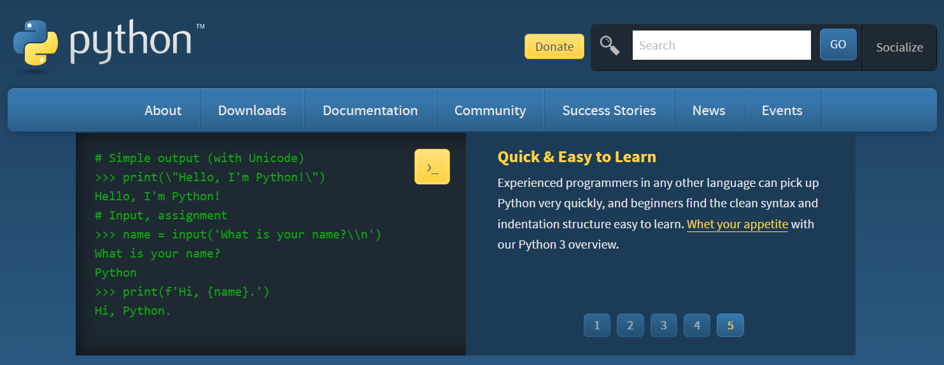Click the "# Input, assignment" comment line
This screenshot has height=365, width=944.
coord(161,215)
